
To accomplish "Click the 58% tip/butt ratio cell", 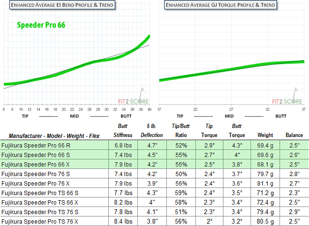I will (181, 202).
